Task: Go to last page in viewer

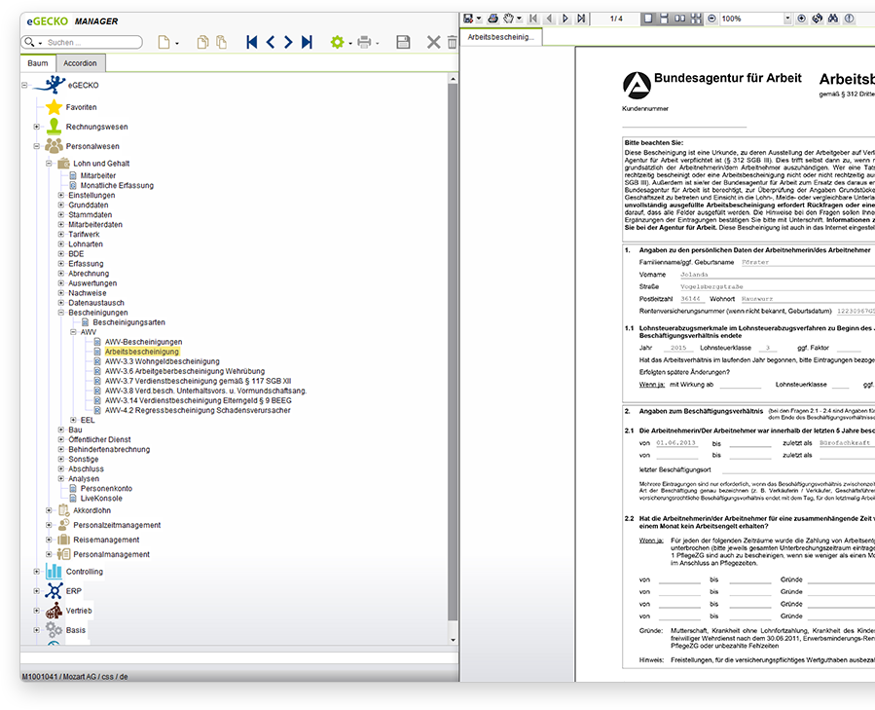Action: pyautogui.click(x=581, y=19)
